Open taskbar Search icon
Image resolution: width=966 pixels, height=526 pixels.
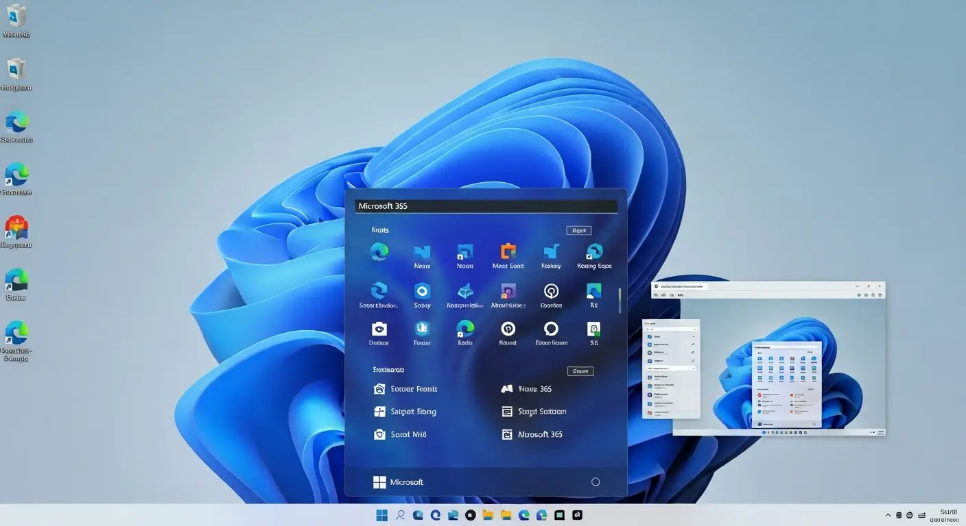pos(401,515)
